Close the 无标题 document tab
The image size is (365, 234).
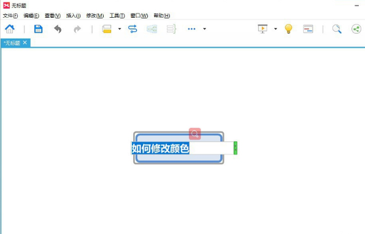[25, 42]
